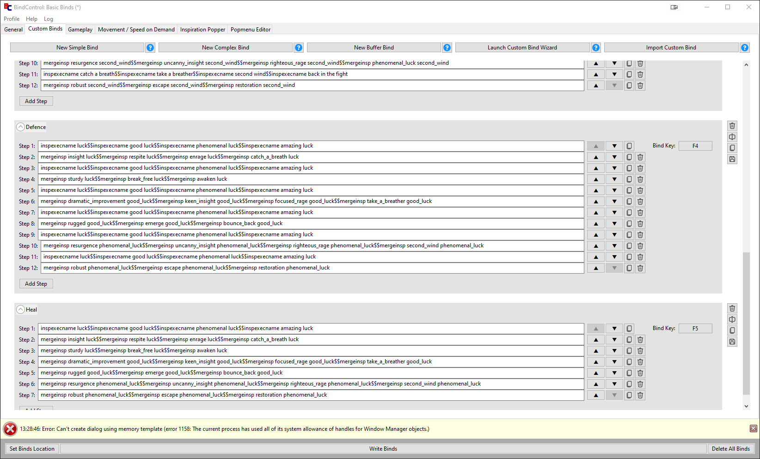Switch to the Inspiration Popper tab
The height and width of the screenshot is (459, 760).
(202, 30)
